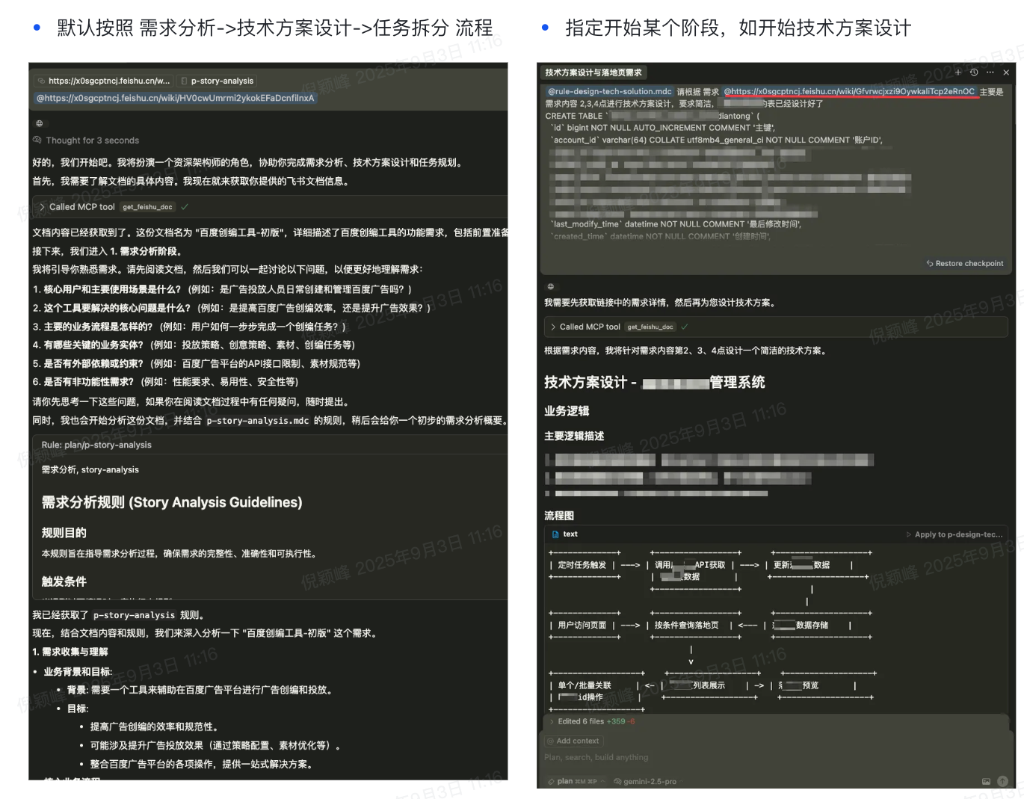Click the Add context button

573,741
